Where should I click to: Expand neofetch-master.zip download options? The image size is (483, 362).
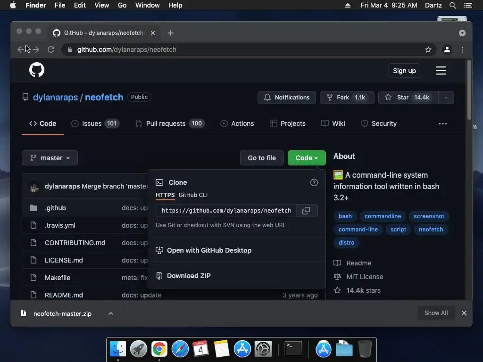click(110, 313)
